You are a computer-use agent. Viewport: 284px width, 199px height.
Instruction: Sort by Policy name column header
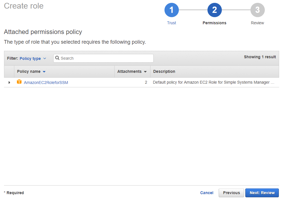point(29,71)
